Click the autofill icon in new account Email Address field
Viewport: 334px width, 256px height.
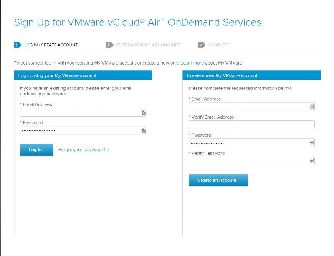point(312,107)
